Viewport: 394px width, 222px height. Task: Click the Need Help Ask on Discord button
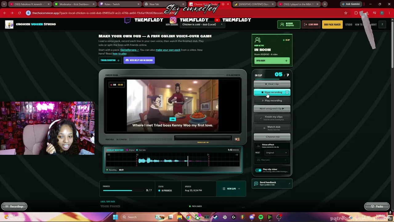[139, 60]
